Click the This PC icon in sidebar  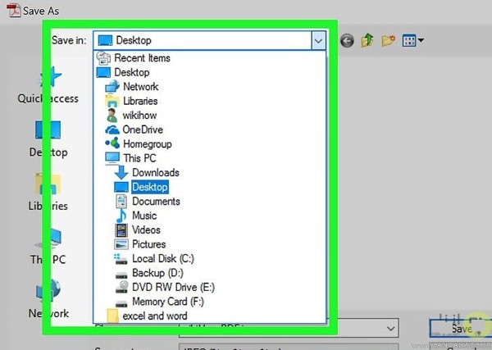coord(48,239)
